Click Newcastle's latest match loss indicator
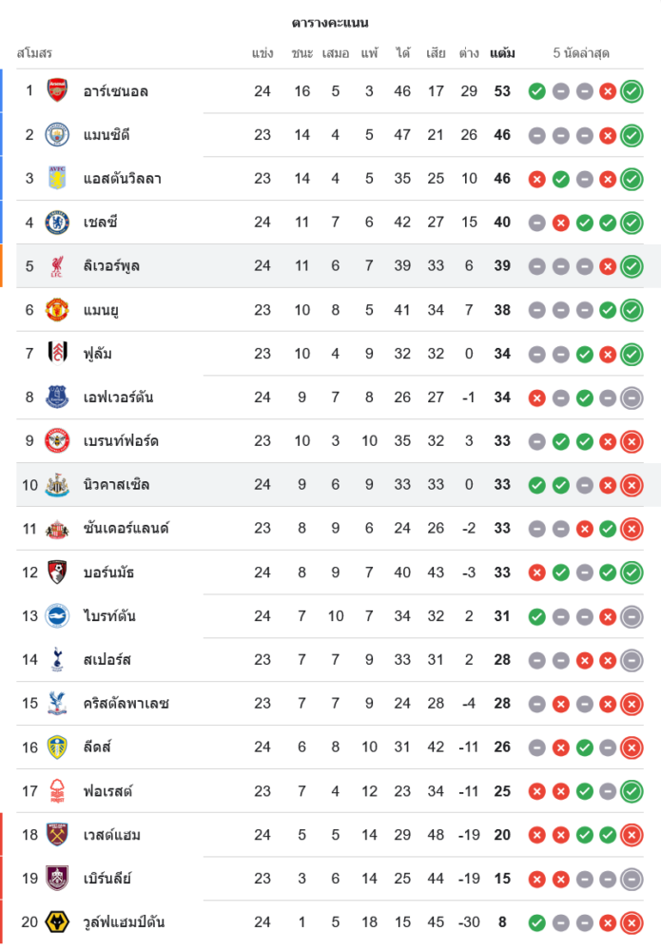Screen dimensions: 661x951 pos(632,485)
